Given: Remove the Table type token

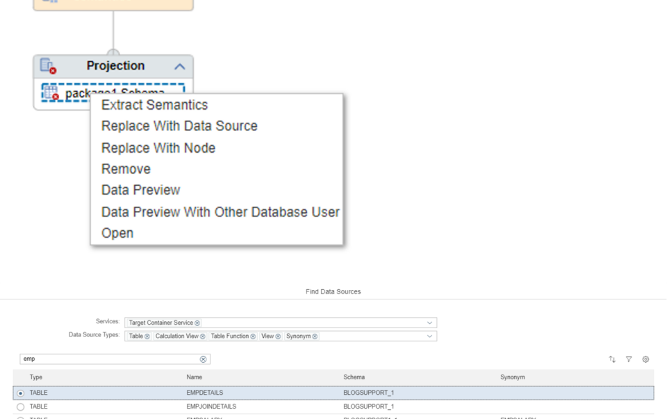Looking at the screenshot, I should point(147,336).
